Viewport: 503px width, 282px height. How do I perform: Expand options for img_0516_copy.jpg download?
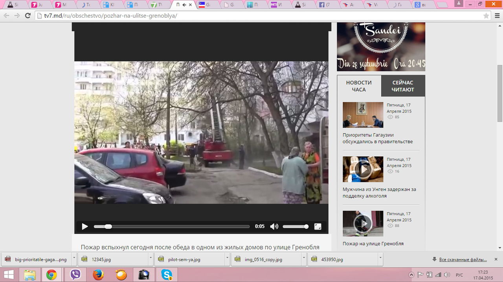(304, 259)
